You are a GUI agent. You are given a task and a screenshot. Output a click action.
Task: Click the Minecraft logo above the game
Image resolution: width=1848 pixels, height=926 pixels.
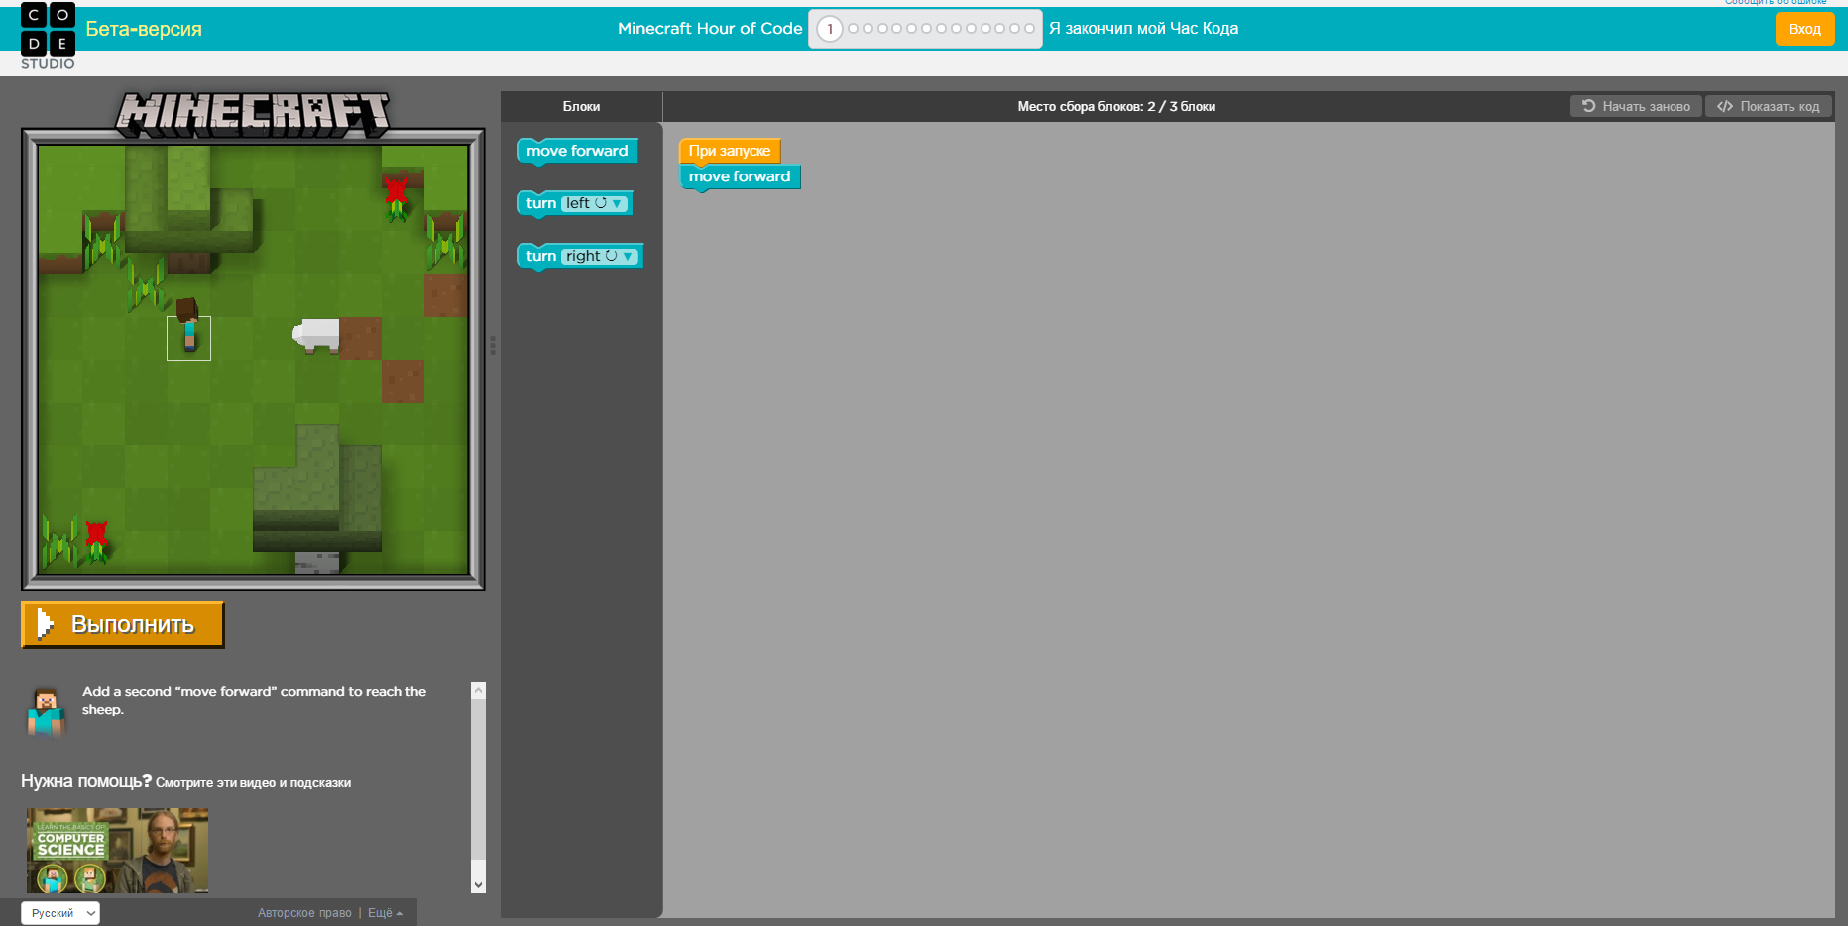[254, 114]
